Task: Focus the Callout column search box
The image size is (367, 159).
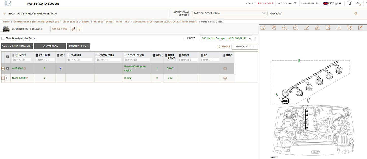Action: [45, 60]
